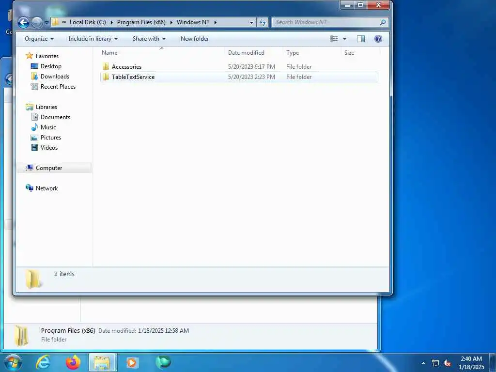Viewport: 496px width, 372px height.
Task: Click Windows Explorer taskbar button
Action: click(103, 362)
